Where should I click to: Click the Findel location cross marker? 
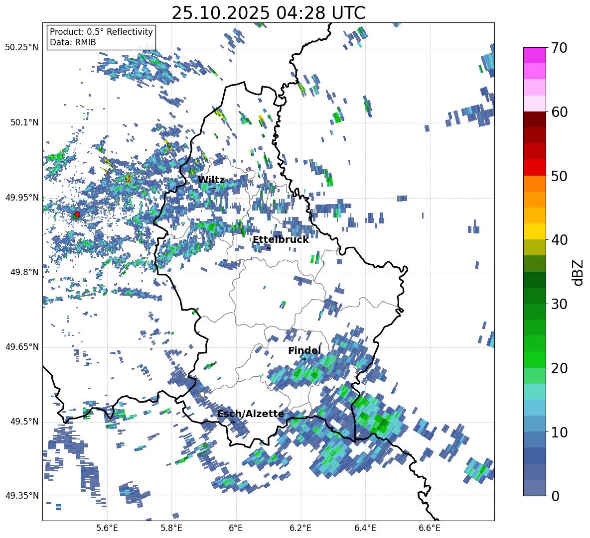click(x=304, y=359)
